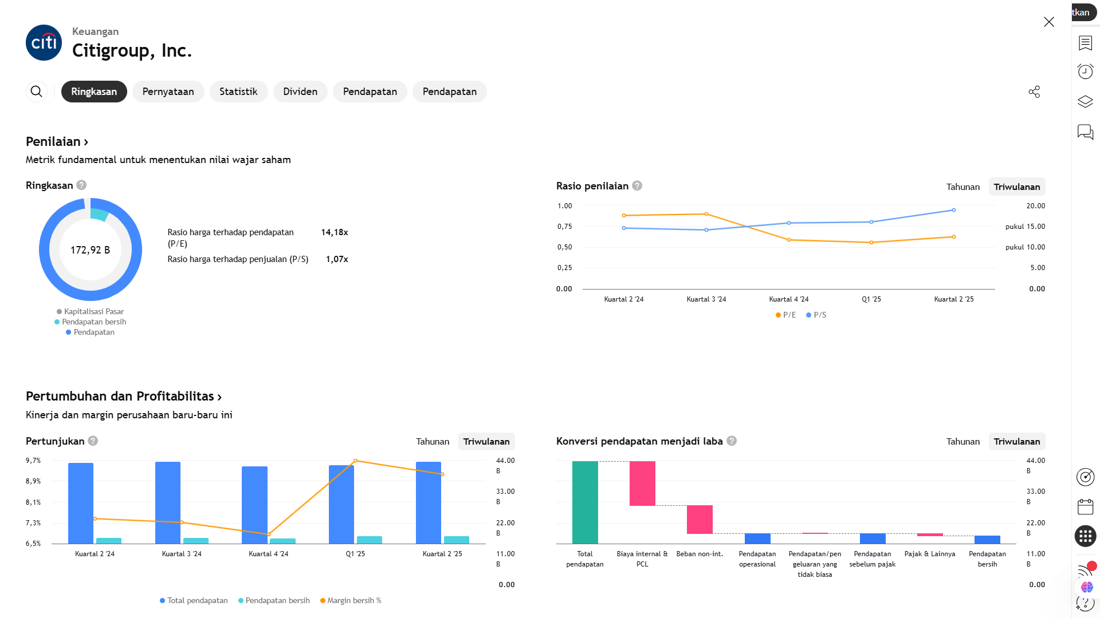The width and height of the screenshot is (1100, 618).
Task: Open the Statistik tab
Action: tap(238, 92)
